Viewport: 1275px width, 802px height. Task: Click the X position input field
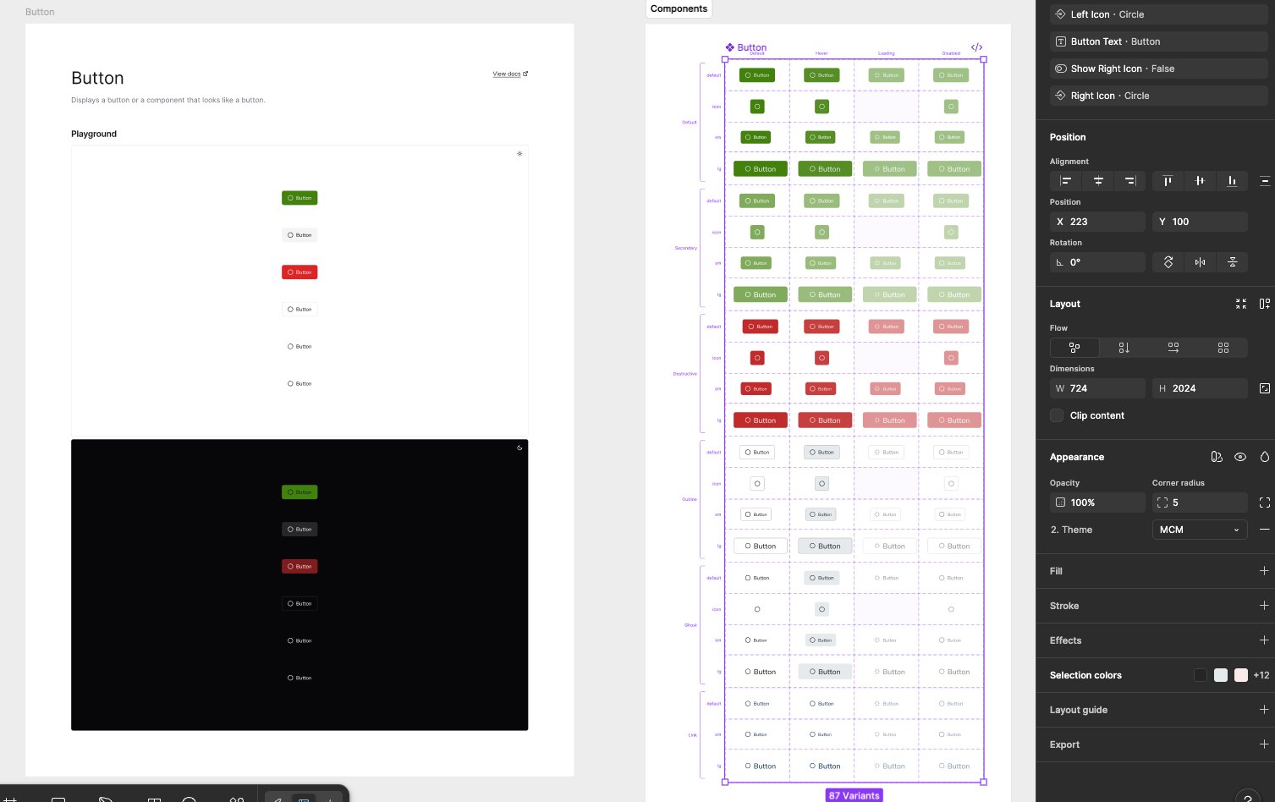(x=1097, y=222)
